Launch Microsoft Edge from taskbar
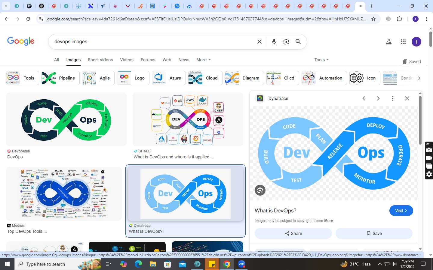The image size is (433, 270). tap(138, 264)
